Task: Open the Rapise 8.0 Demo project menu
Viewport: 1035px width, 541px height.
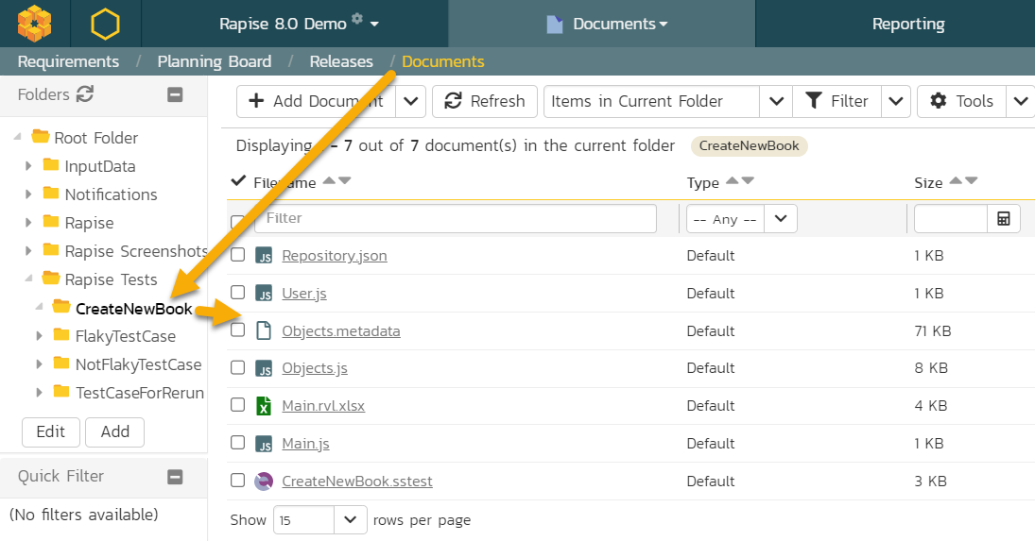Action: (299, 25)
